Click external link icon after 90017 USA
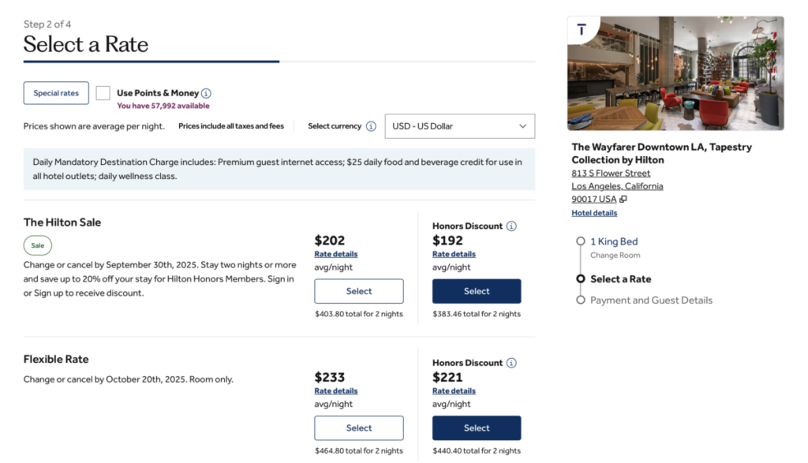 (x=623, y=200)
